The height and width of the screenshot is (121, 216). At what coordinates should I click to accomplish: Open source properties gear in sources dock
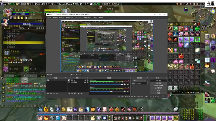(x=75, y=93)
